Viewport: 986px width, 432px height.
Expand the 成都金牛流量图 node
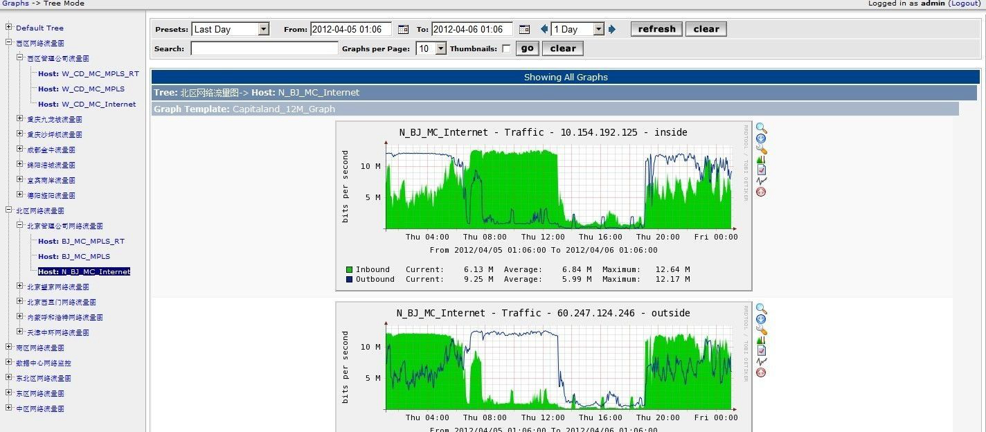click(20, 150)
